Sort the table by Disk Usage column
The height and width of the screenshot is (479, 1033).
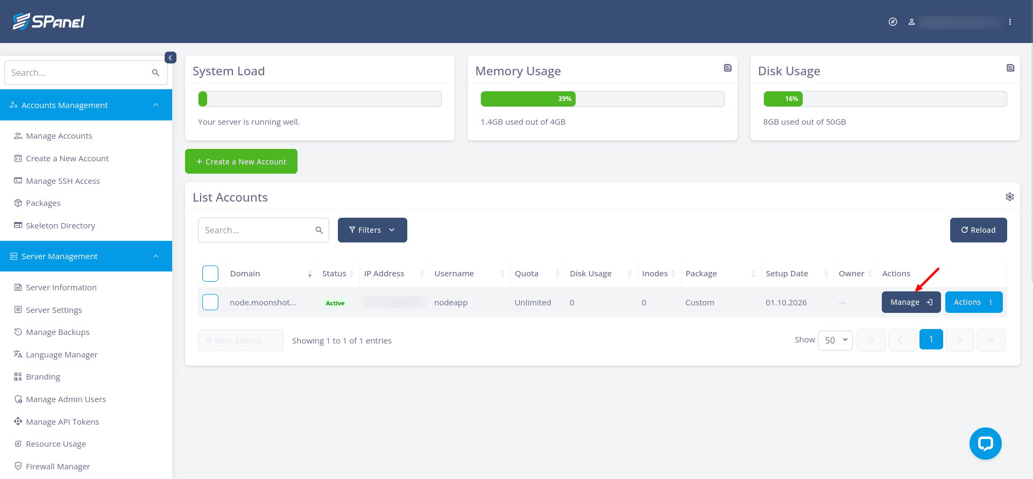601,274
